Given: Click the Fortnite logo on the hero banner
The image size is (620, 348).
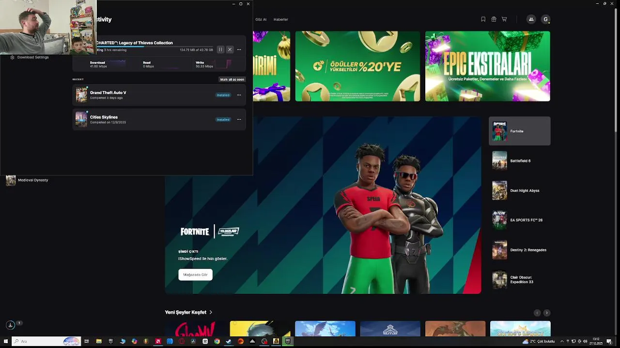Looking at the screenshot, I should 195,232.
